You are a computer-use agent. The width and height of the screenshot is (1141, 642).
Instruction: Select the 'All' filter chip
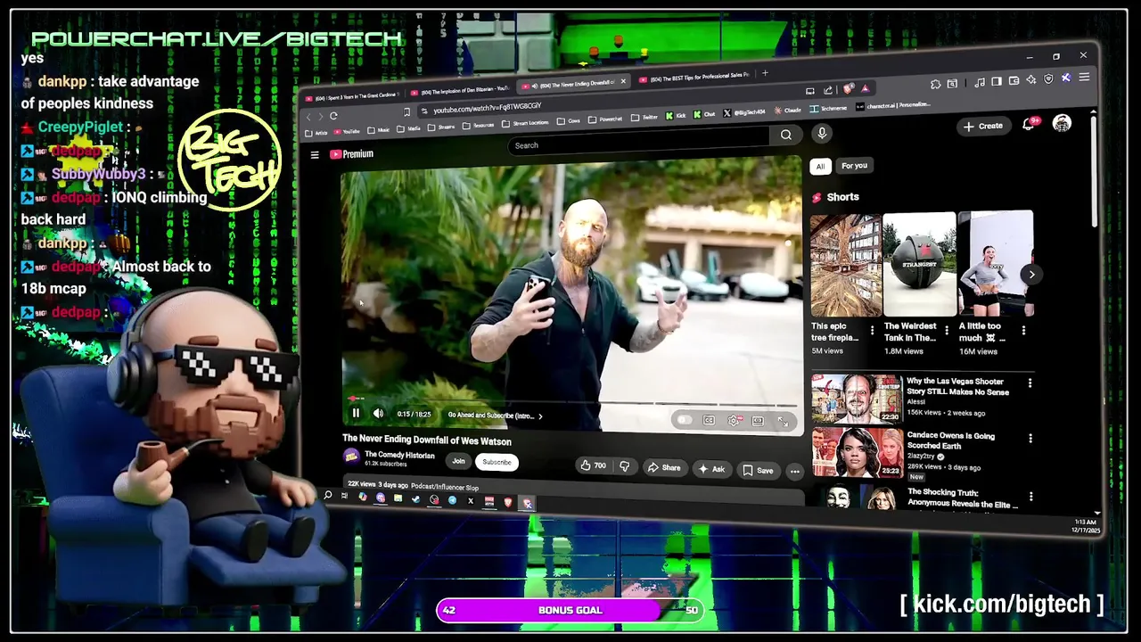(820, 166)
